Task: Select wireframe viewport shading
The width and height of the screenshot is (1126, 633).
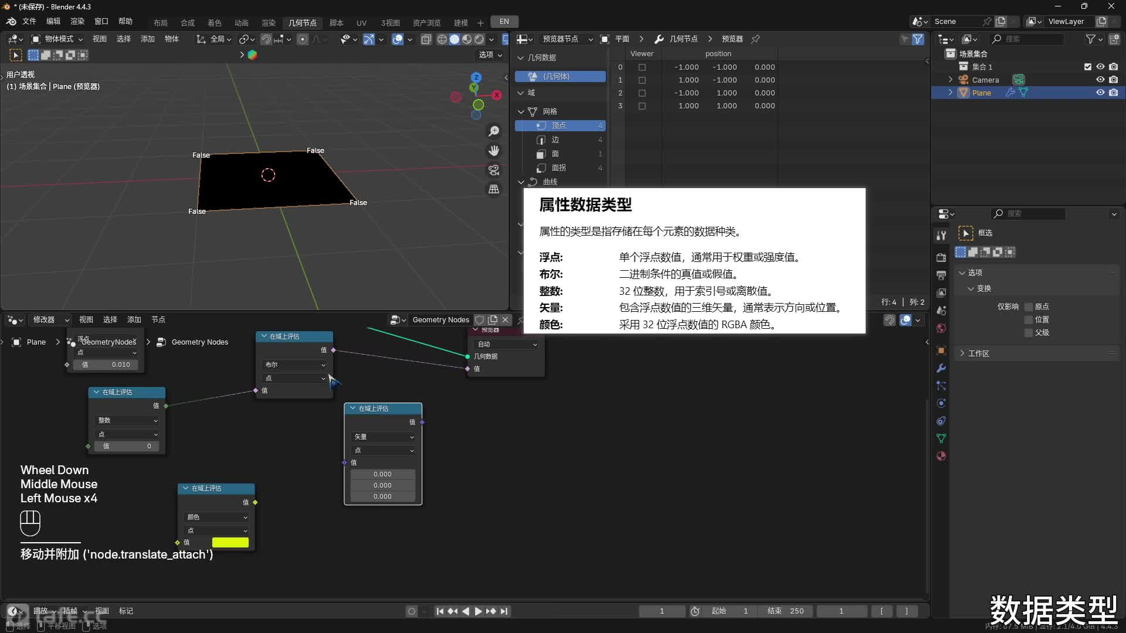Action: pos(442,39)
